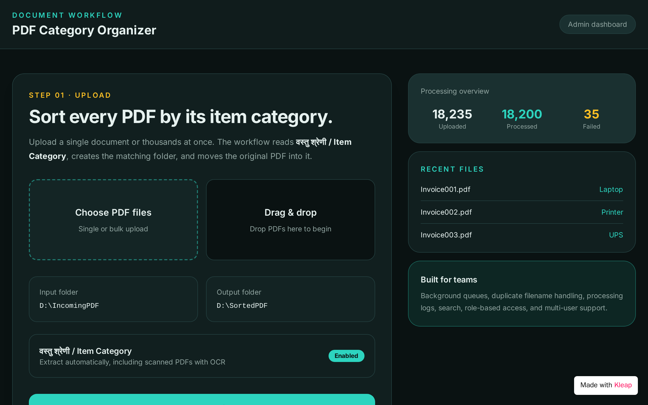Select the 18,200 Processed statistic
Screen dimensions: 648x405
(x=522, y=119)
